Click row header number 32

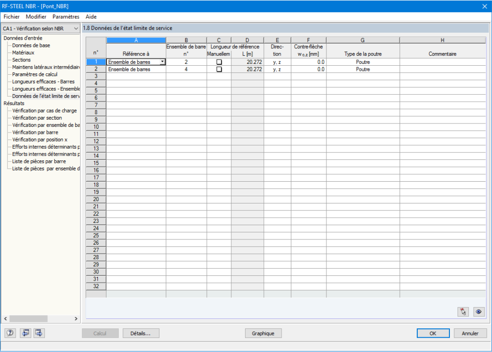[96, 286]
